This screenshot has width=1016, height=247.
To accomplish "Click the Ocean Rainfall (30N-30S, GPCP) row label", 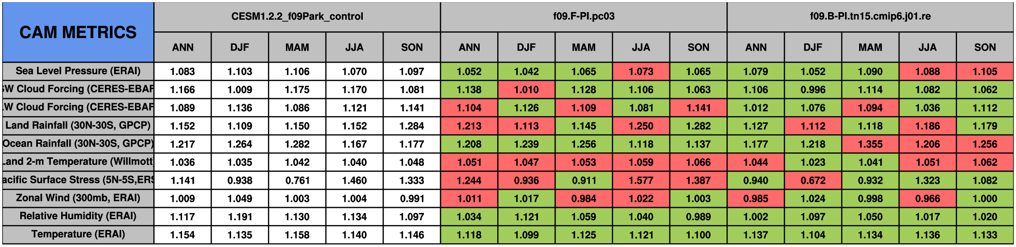I will [x=78, y=143].
